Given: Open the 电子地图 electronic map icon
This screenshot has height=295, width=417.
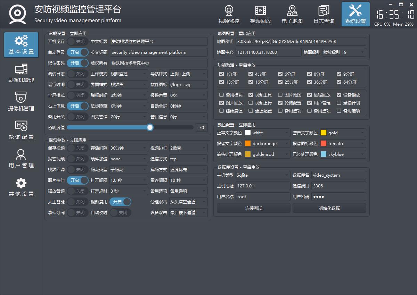Looking at the screenshot, I should pyautogui.click(x=292, y=14).
